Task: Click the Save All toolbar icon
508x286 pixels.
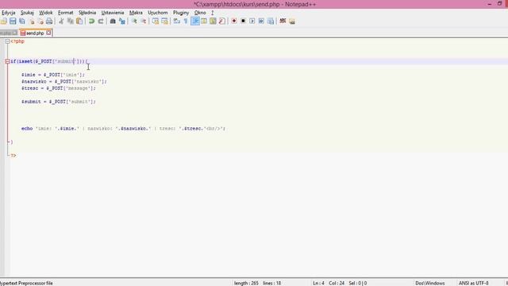Action: point(22,21)
